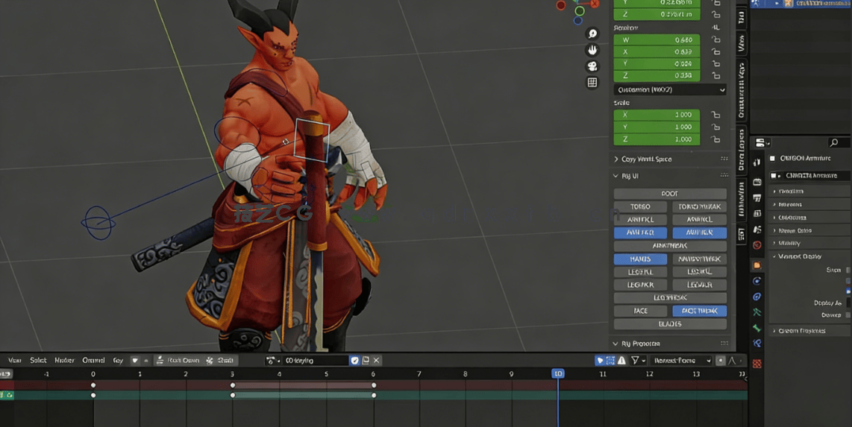Viewport: 852px width, 427px height.
Task: Open the Select menu in dope sheet
Action: 38,360
